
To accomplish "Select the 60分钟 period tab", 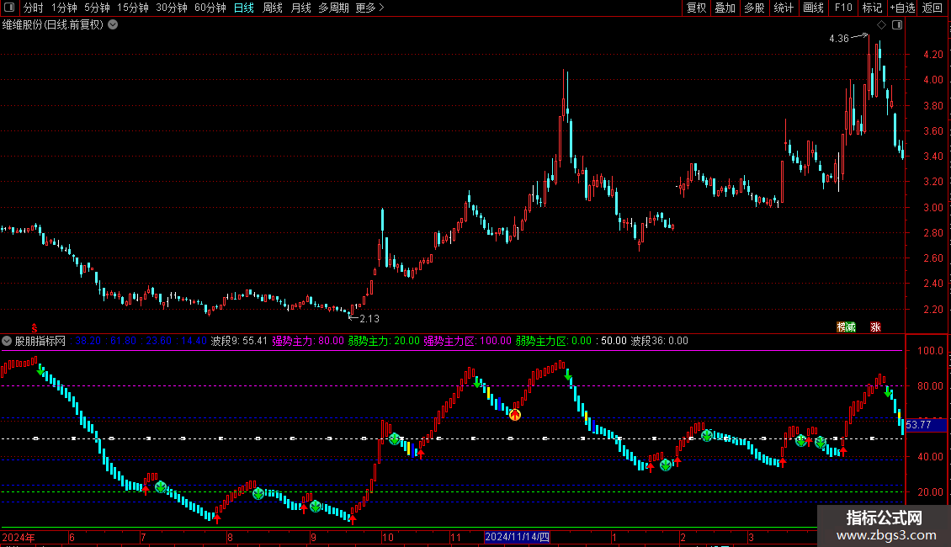I will point(210,8).
